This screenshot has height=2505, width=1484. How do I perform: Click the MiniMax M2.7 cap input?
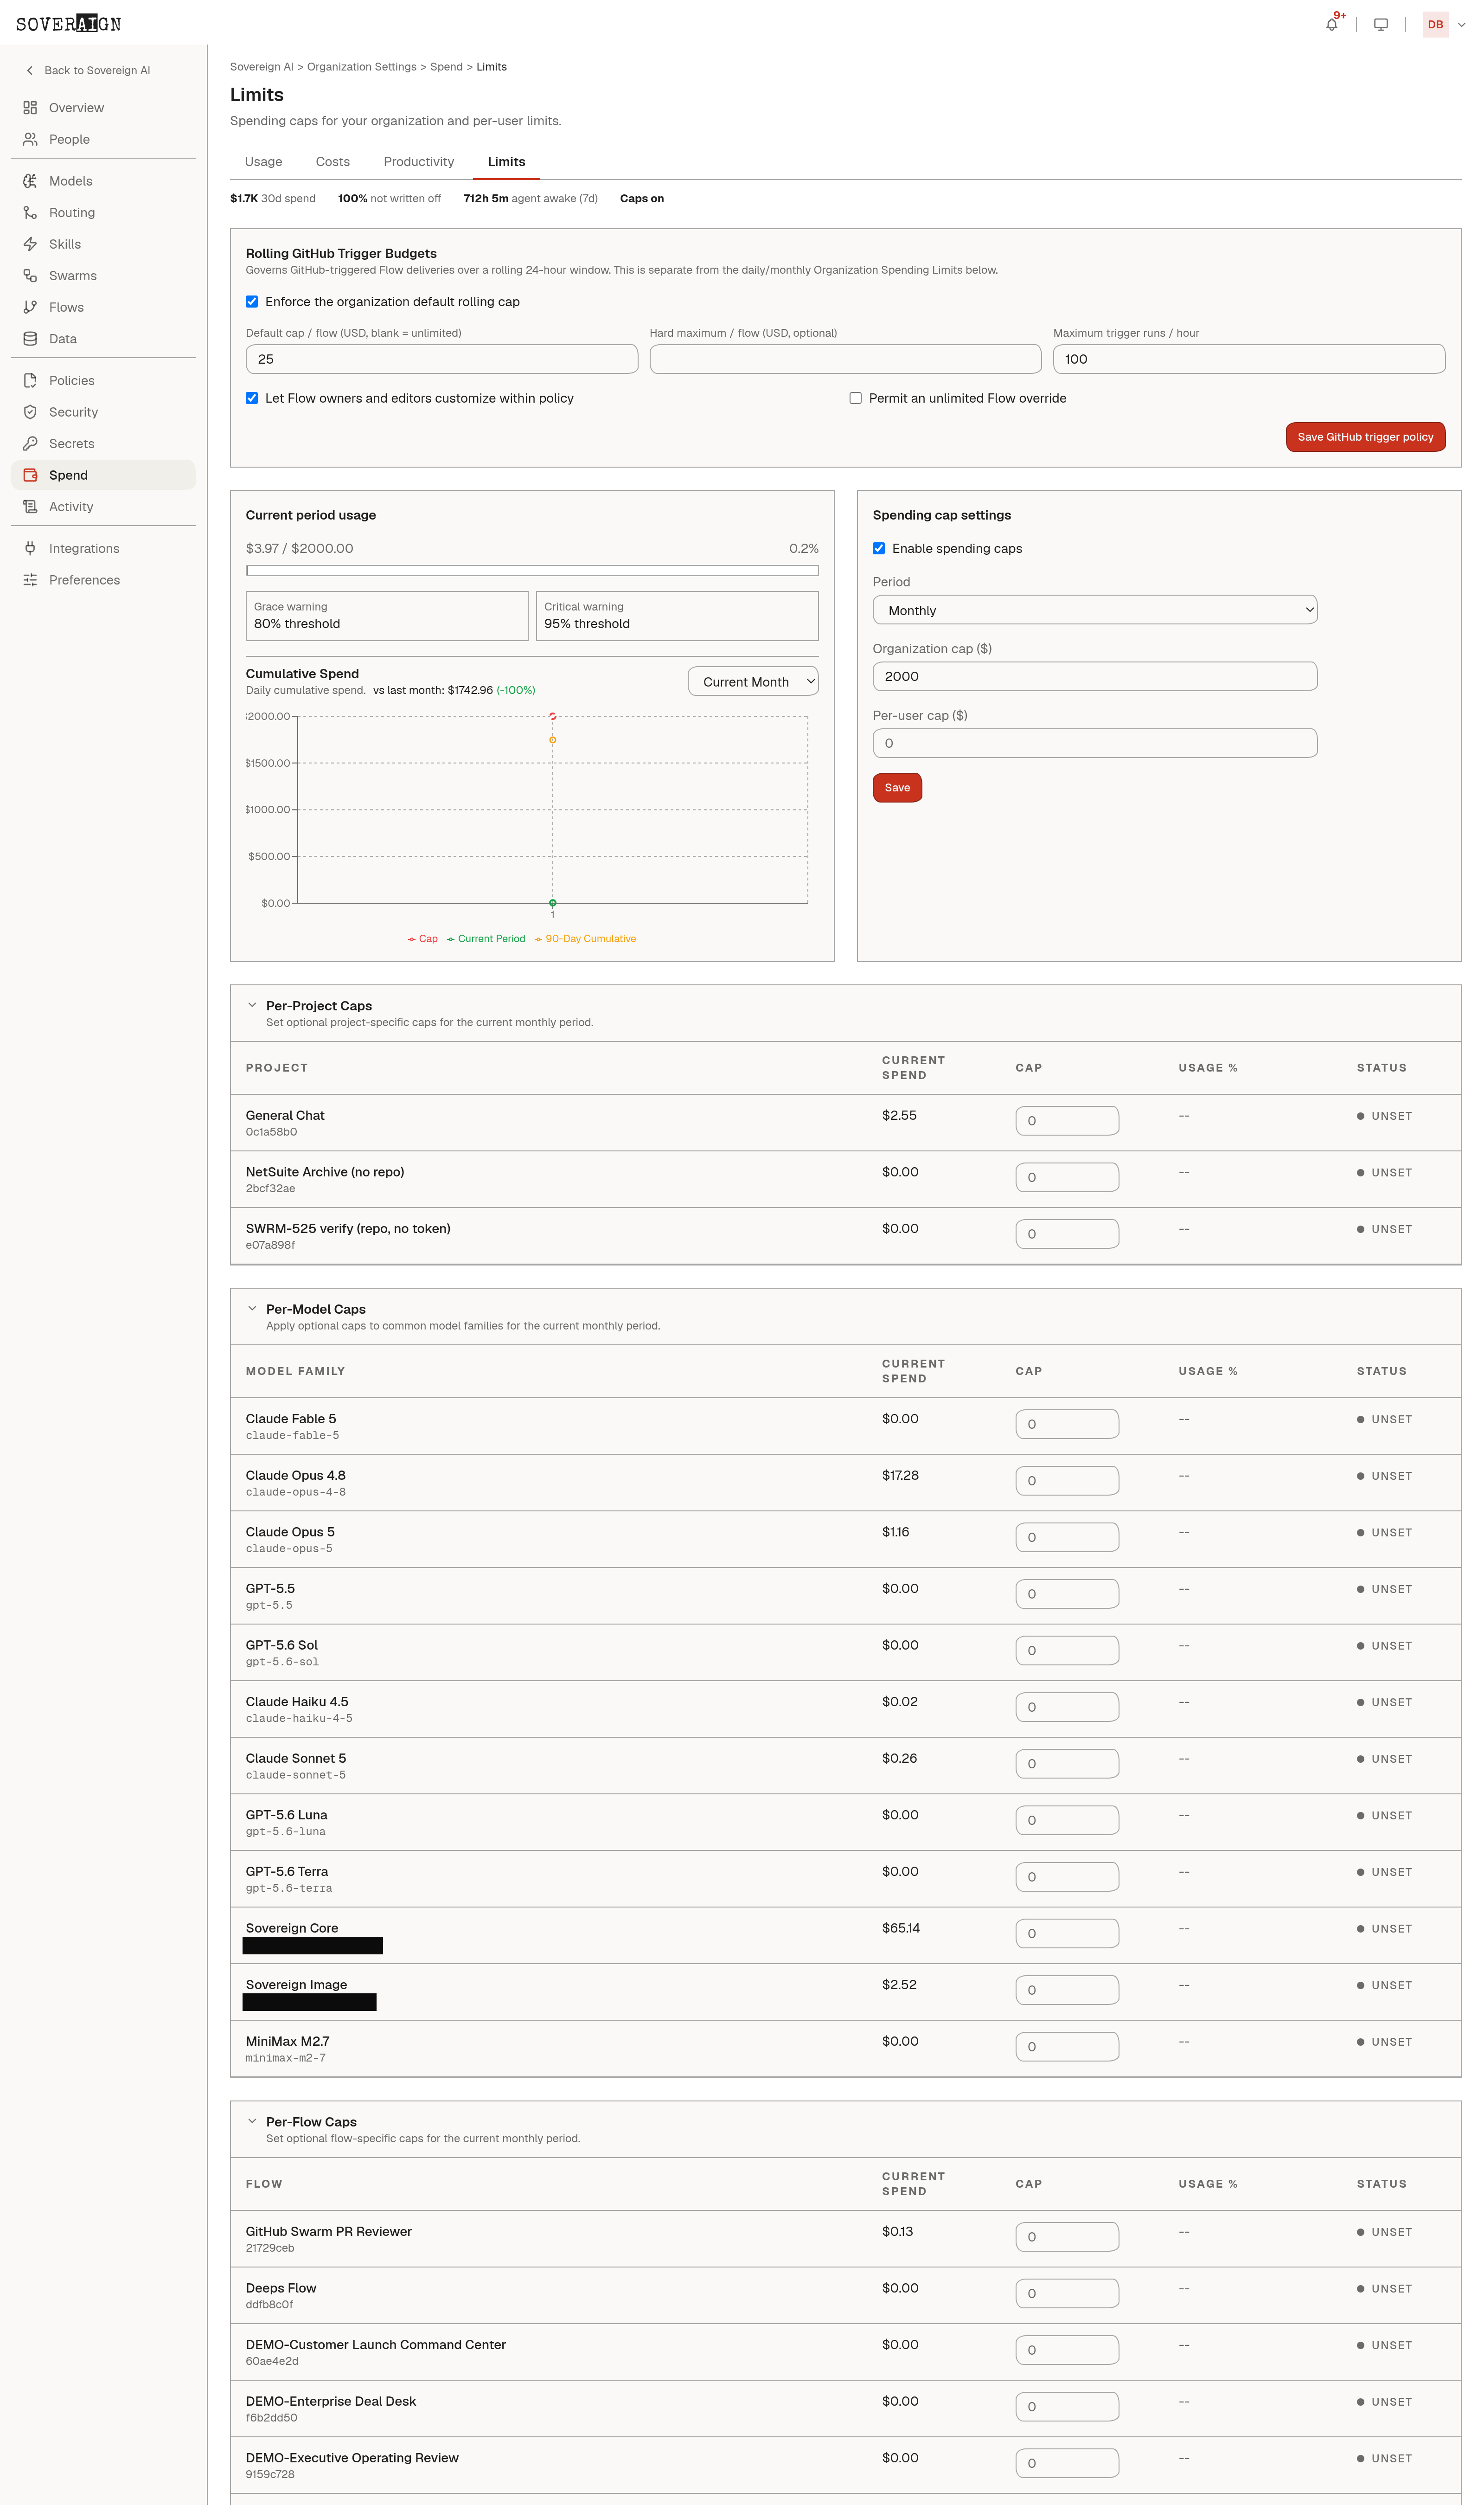pos(1067,2046)
